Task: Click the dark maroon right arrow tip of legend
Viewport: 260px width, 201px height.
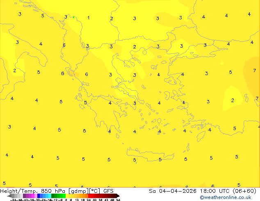Action: pyautogui.click(x=118, y=196)
